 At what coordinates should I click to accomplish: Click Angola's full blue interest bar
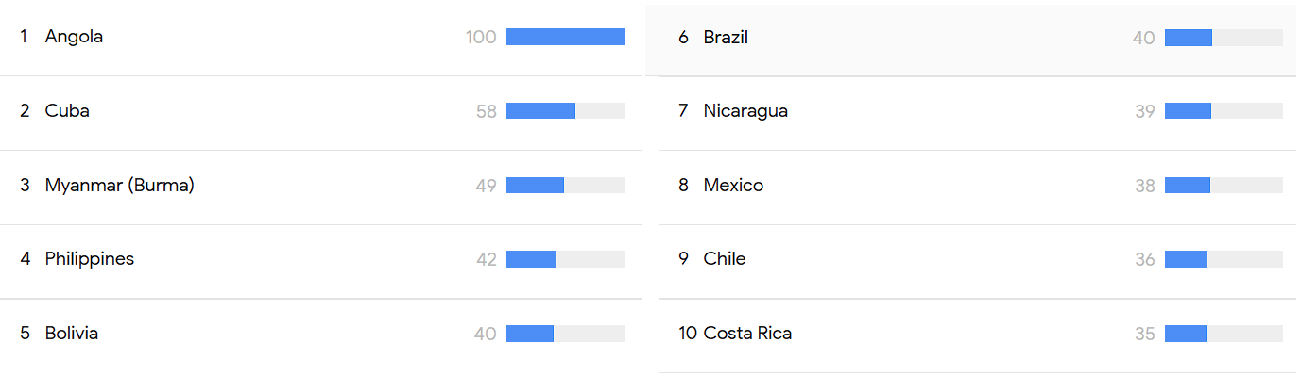coord(565,37)
